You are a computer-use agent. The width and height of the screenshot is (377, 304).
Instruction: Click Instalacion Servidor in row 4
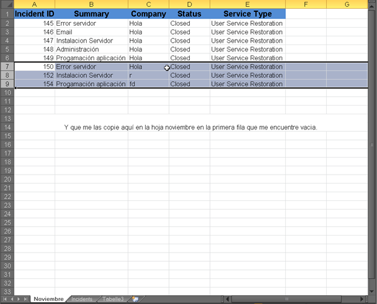coord(91,41)
